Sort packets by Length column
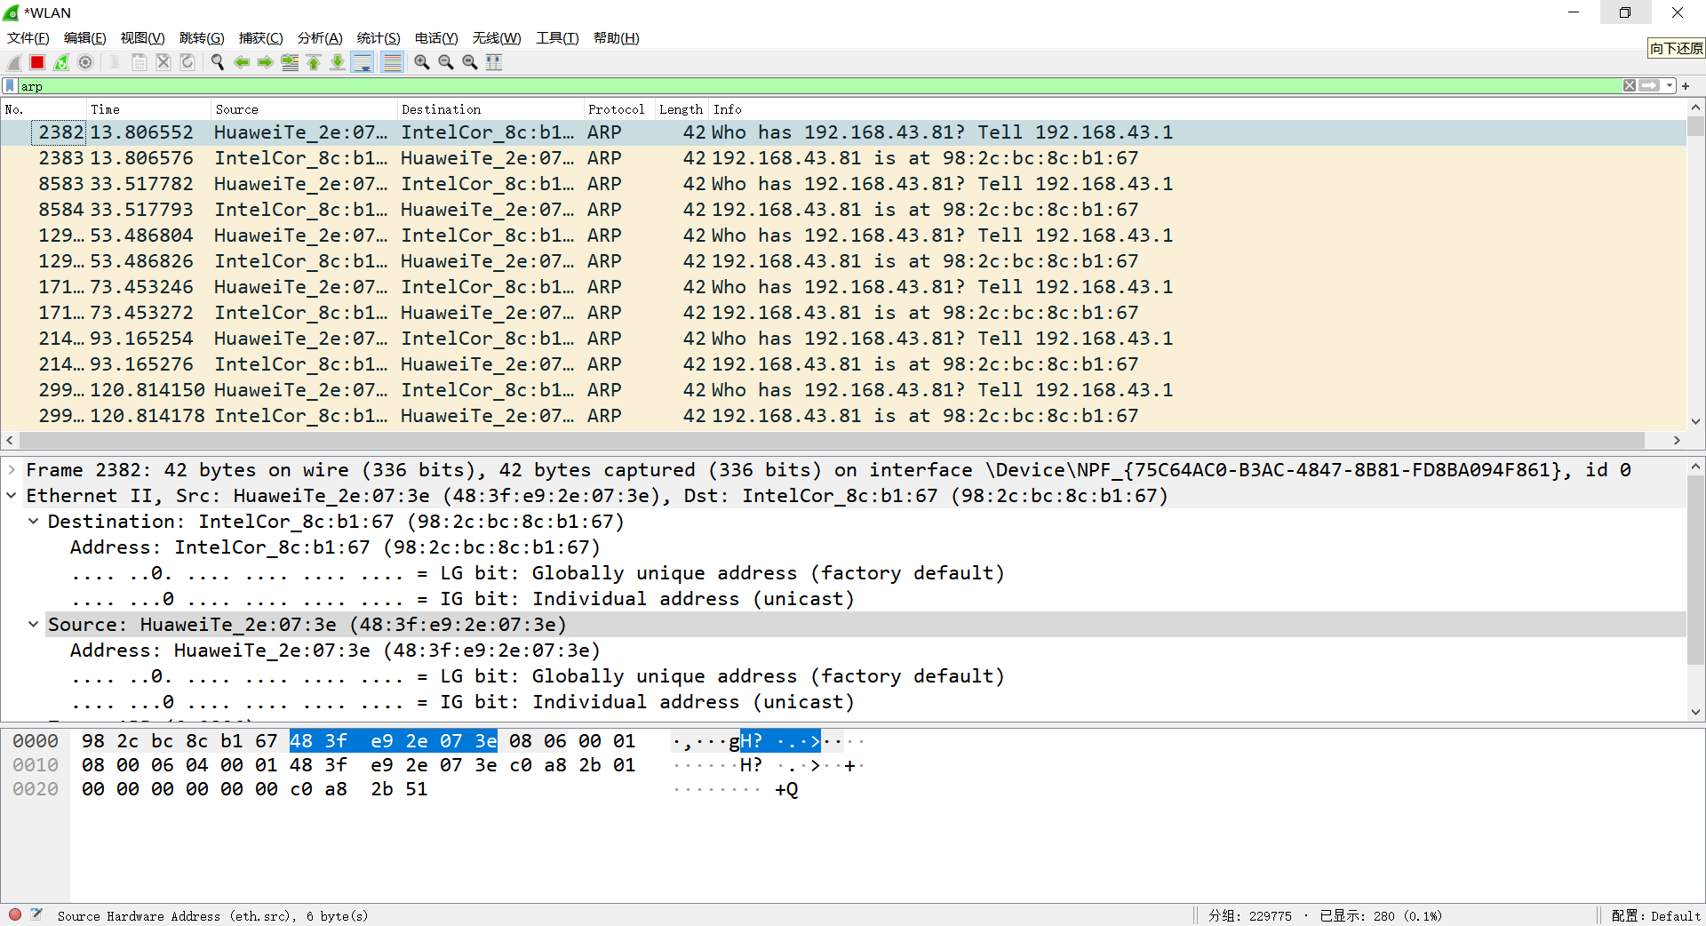Screen dimensions: 1706x926 (x=682, y=109)
